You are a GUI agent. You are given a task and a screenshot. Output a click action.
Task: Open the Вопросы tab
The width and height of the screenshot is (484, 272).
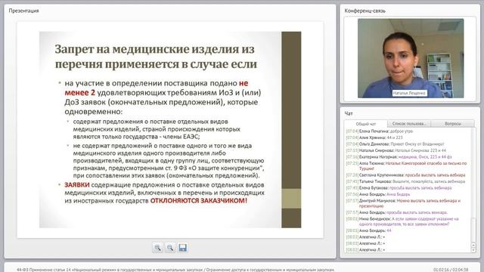[452, 124]
